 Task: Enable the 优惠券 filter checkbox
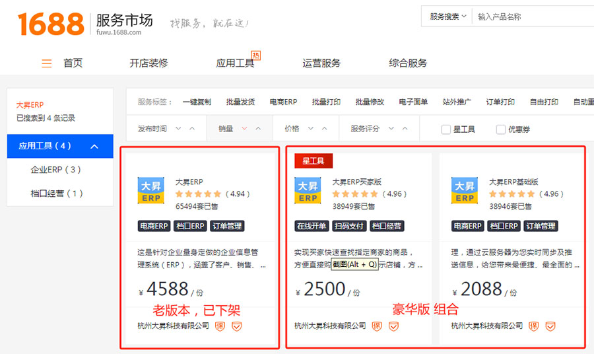[x=501, y=129]
